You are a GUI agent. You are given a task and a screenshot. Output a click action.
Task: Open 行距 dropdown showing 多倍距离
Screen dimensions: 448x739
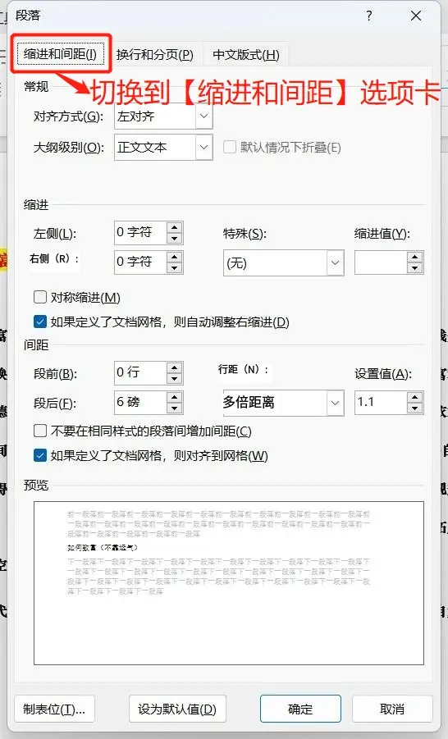point(283,403)
